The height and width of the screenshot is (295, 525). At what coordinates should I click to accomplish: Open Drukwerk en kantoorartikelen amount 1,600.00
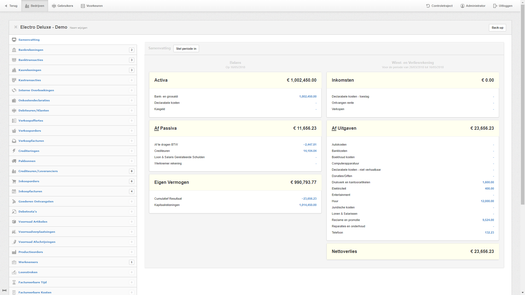488,182
